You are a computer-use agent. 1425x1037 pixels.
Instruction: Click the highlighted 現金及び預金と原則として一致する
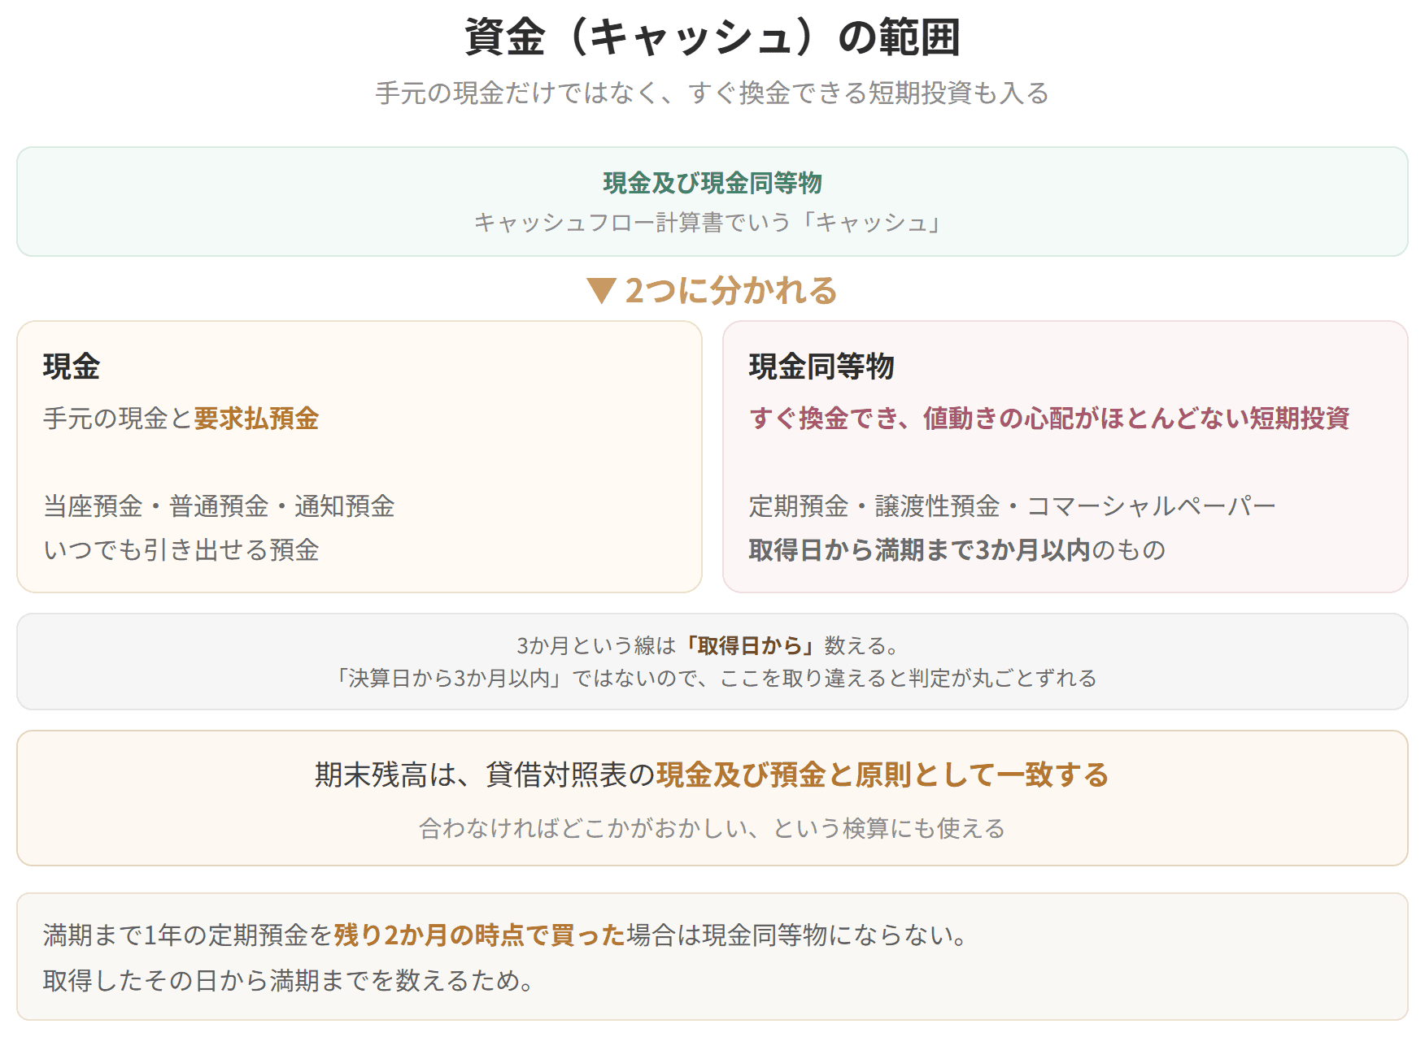coord(882,774)
